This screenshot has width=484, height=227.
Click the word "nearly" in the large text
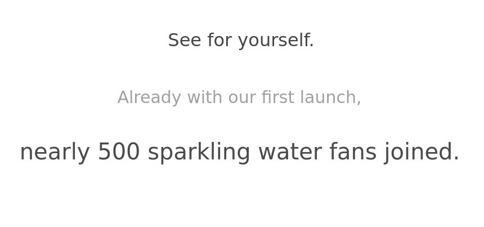(56, 153)
